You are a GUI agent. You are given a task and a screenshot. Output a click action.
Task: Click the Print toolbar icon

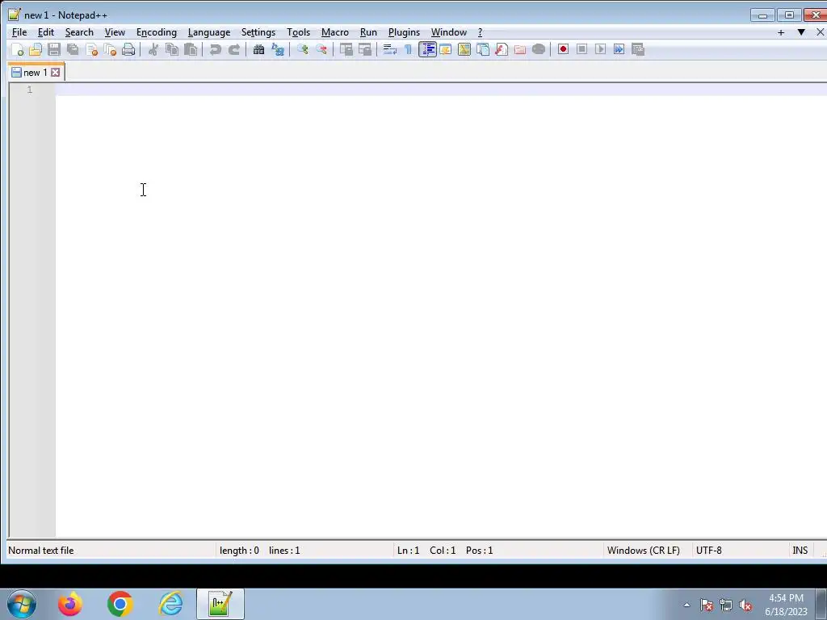point(128,49)
